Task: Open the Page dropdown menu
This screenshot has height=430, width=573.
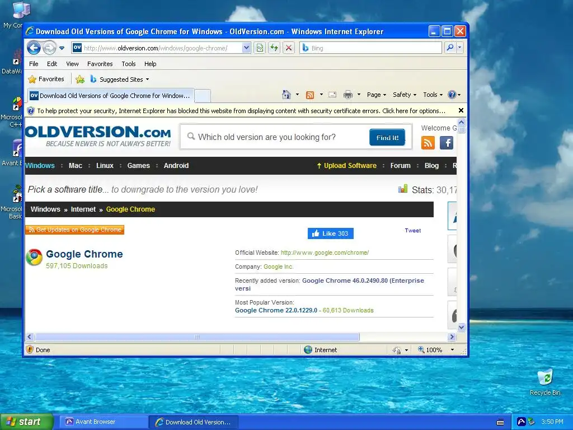Action: point(377,95)
